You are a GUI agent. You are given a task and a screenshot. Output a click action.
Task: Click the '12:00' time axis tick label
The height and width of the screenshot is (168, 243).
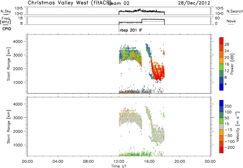119,162
